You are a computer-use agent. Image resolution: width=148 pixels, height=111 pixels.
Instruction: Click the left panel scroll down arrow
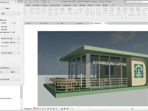(x=21, y=109)
